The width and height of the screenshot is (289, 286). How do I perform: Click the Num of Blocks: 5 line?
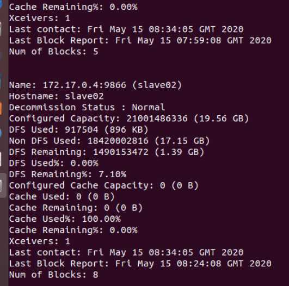coord(54,52)
